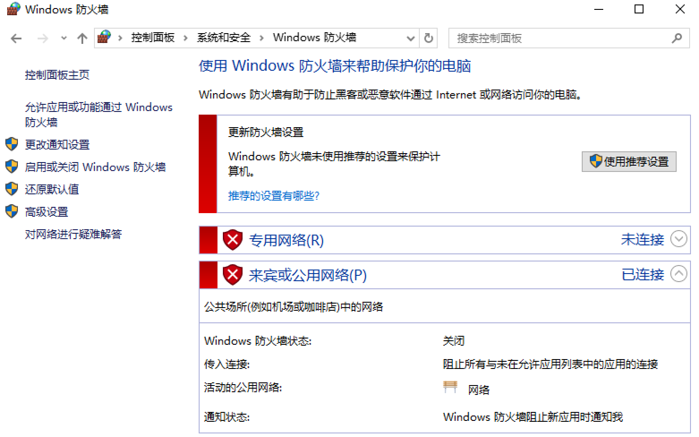This screenshot has width=699, height=437.
Task: Click the Windows 防火墙状态: label
Action: (258, 341)
